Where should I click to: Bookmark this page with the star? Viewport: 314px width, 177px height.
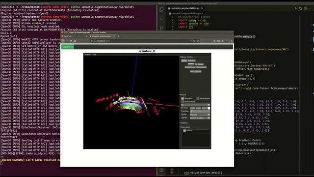(198, 41)
